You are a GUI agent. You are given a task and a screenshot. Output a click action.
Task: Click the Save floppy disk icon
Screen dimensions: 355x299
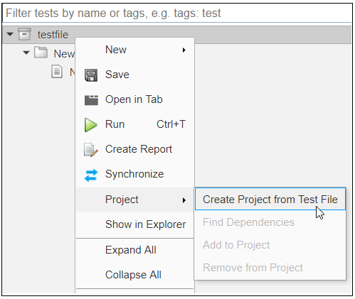[91, 75]
